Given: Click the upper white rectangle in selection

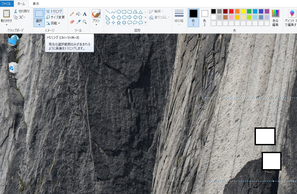Looking at the screenshot, I should 265,136.
